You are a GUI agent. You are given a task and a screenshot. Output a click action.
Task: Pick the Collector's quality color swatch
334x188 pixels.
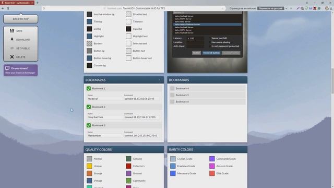pyautogui.click(x=128, y=166)
